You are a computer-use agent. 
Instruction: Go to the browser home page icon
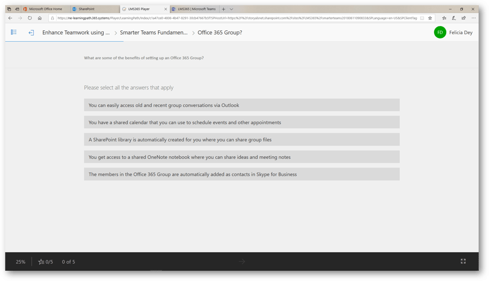pos(40,18)
